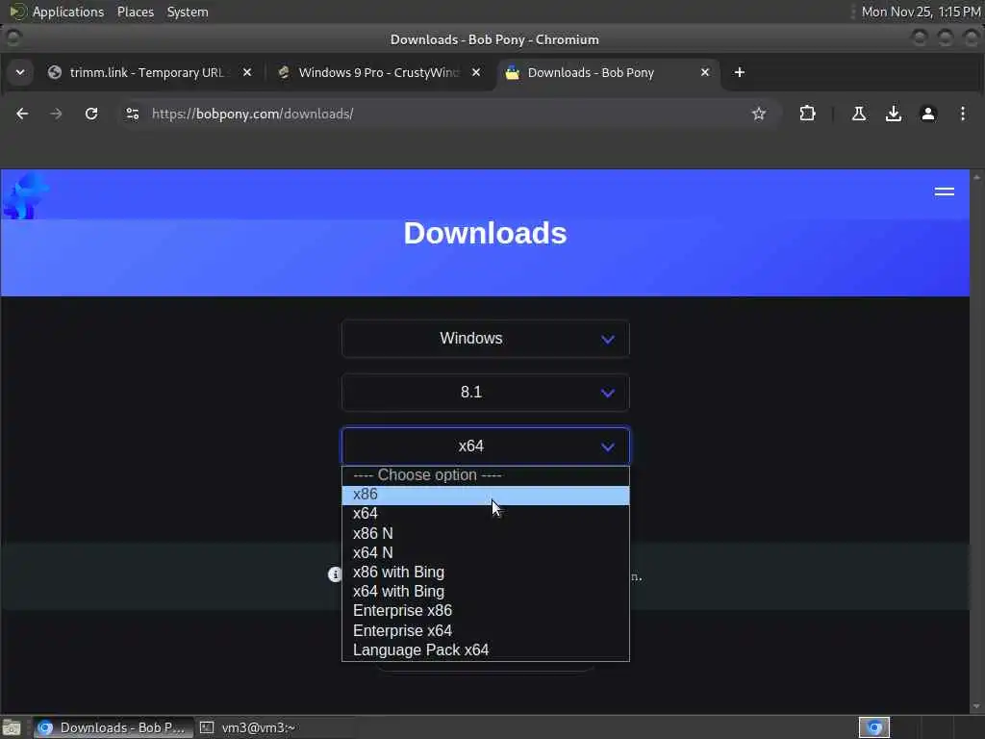Click the clock Mon Nov 25 1:15 PM

[x=921, y=12]
